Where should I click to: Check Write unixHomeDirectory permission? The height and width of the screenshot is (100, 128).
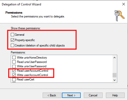click(14, 58)
